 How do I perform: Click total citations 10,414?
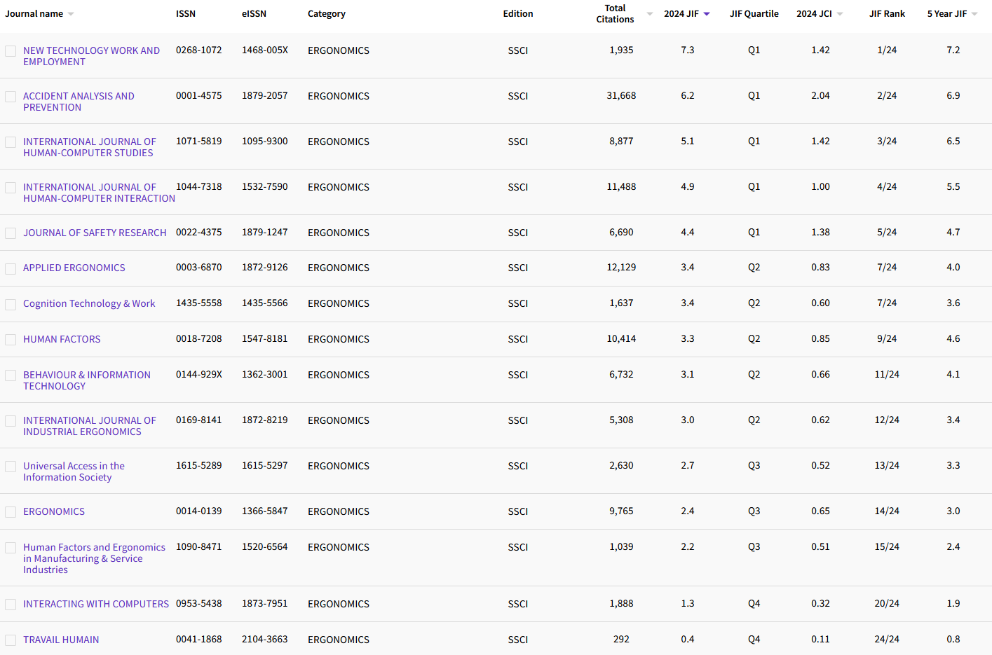coord(621,338)
